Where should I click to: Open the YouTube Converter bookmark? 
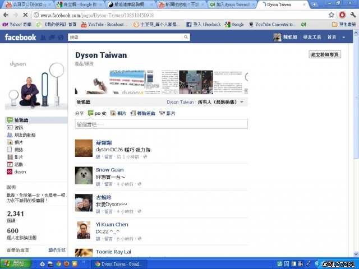(273, 25)
